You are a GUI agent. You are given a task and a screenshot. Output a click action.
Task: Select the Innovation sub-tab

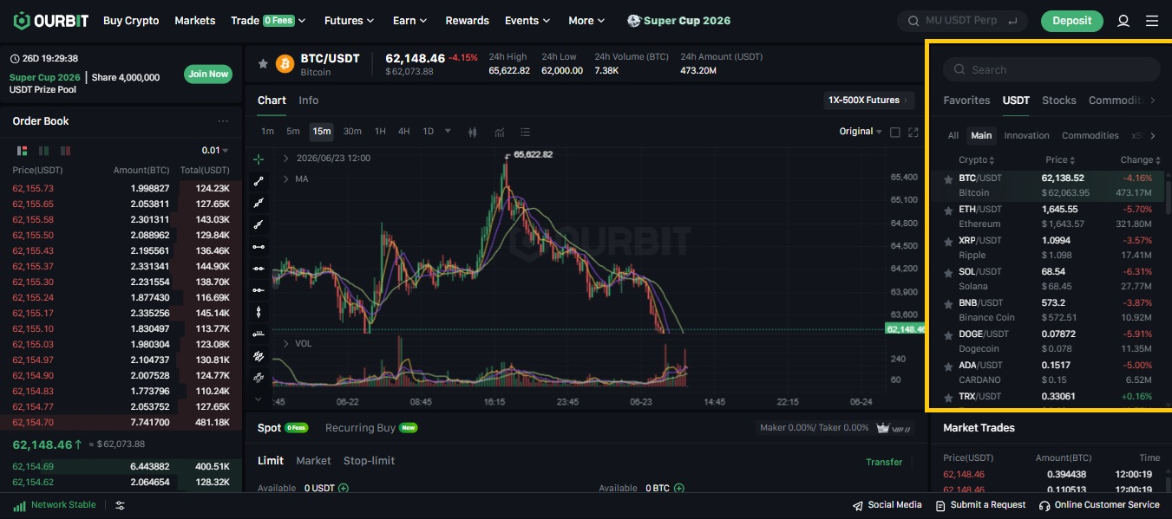[x=1026, y=136]
